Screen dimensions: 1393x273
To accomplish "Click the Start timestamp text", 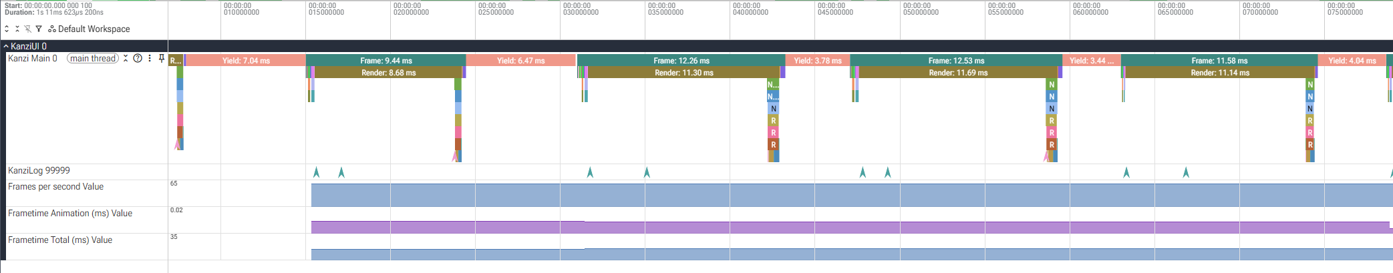I will coord(48,5).
